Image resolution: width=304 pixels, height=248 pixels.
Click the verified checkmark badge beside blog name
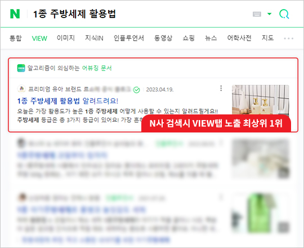pos(137,90)
